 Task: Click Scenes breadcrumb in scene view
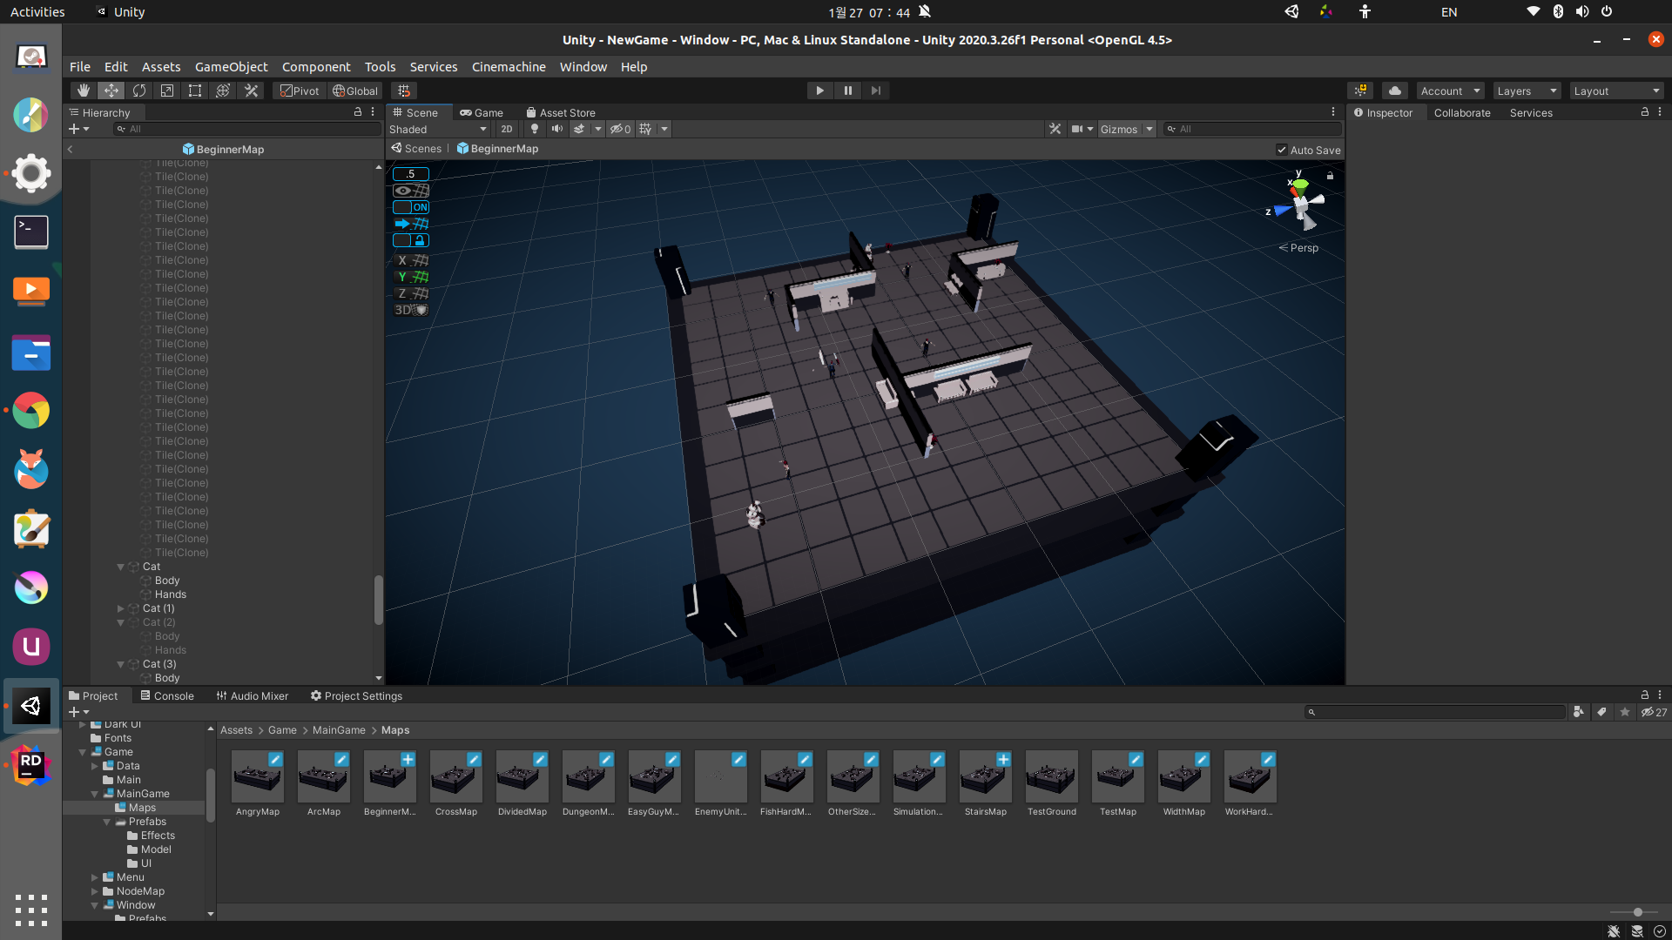pos(416,149)
